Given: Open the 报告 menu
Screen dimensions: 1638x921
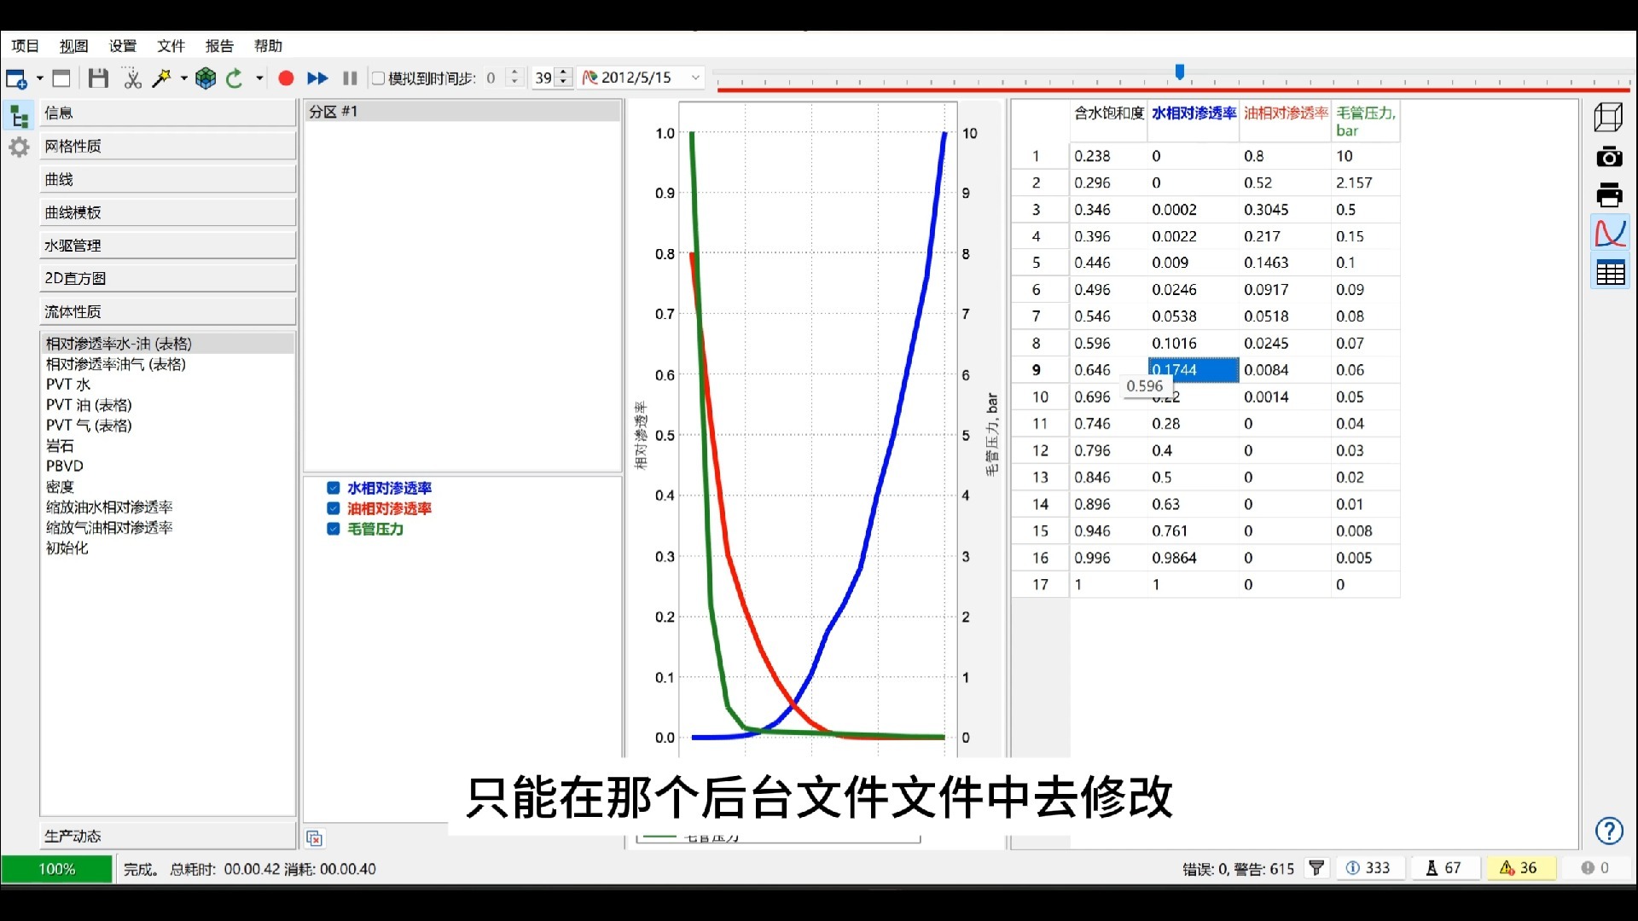Looking at the screenshot, I should pos(219,46).
